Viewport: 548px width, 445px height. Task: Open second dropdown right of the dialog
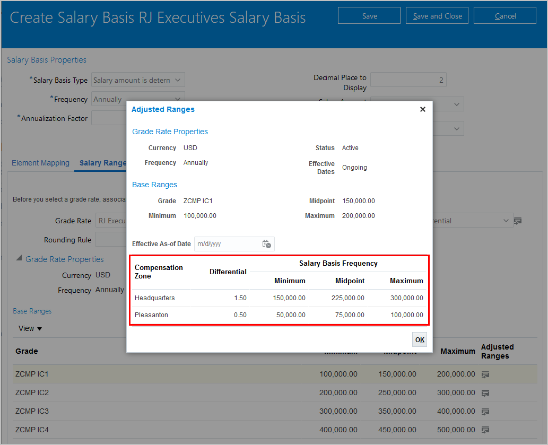coord(456,128)
